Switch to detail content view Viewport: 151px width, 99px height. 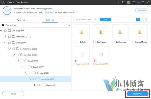click(146, 19)
